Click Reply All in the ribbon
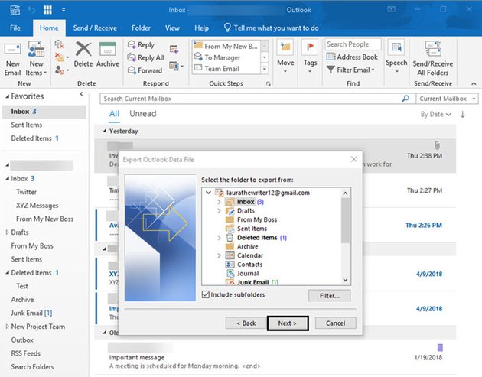 pyautogui.click(x=146, y=57)
